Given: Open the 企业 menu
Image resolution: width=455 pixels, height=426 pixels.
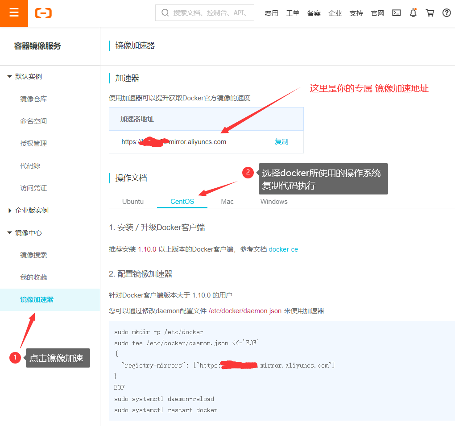Looking at the screenshot, I should [x=335, y=13].
